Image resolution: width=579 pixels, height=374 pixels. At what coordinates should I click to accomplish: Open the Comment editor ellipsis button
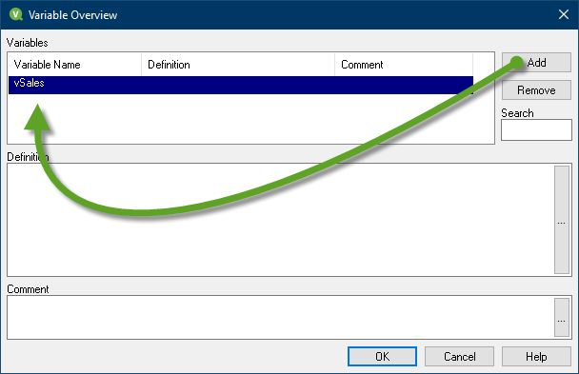[x=562, y=318]
